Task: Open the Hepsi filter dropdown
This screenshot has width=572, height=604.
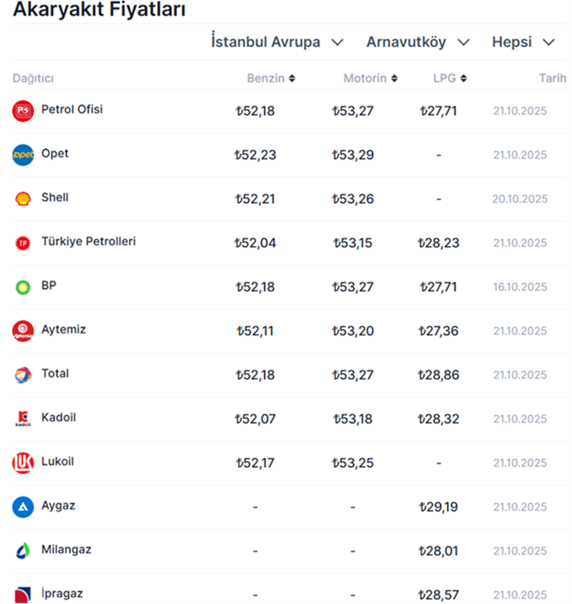Action: pos(523,42)
